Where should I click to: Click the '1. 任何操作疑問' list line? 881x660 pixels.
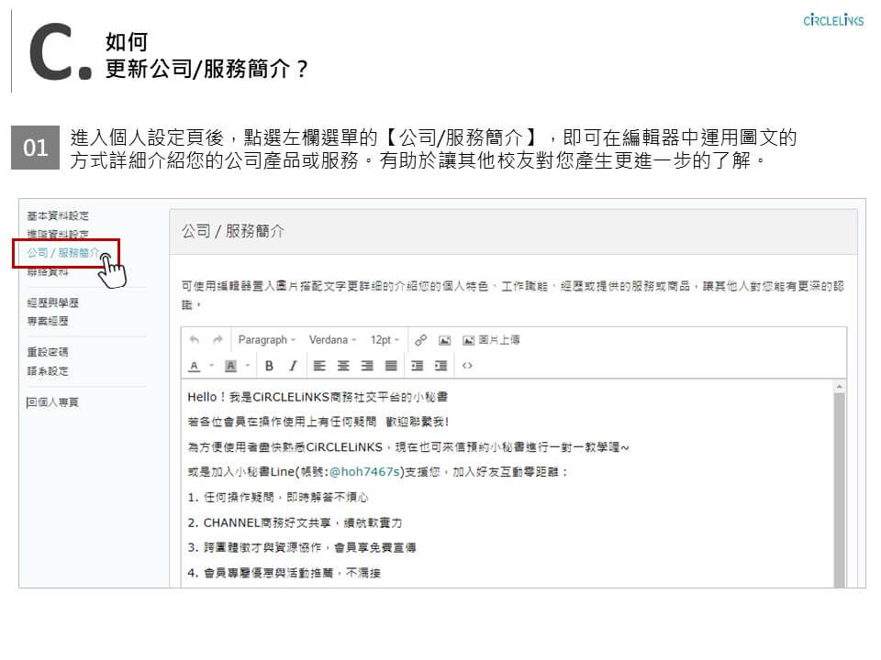277,497
